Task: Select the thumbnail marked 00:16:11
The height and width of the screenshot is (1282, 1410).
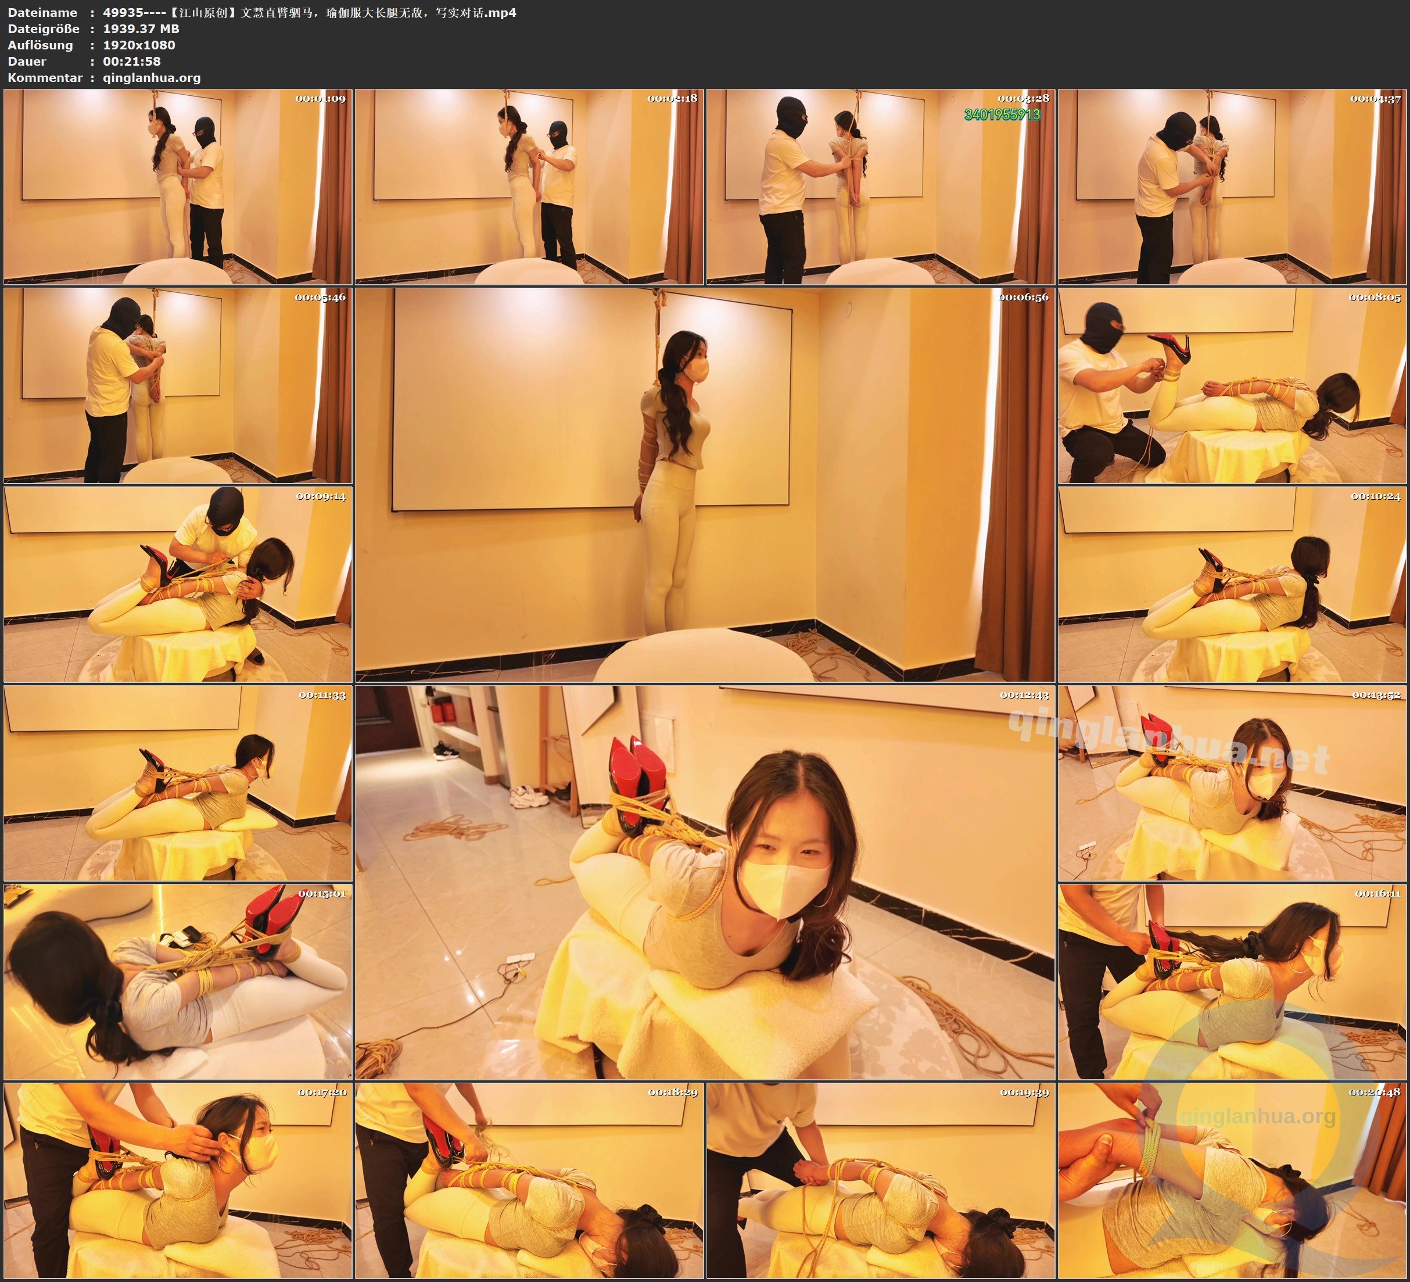Action: click(1232, 981)
